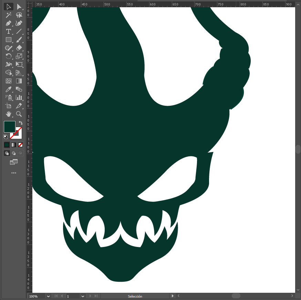Enable Draw Normal mode

tap(7, 153)
